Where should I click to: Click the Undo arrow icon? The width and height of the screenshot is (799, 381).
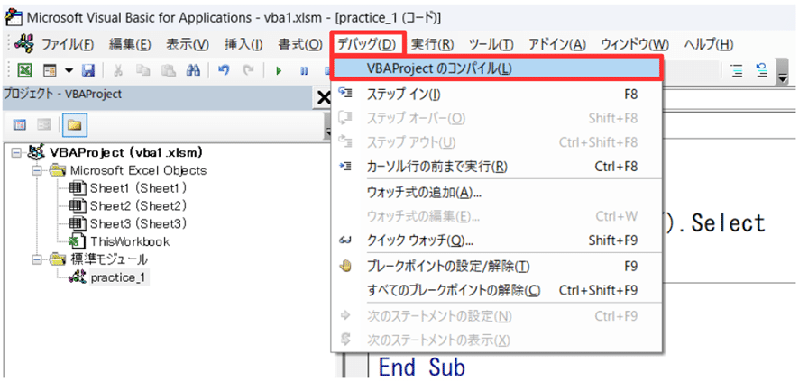223,71
